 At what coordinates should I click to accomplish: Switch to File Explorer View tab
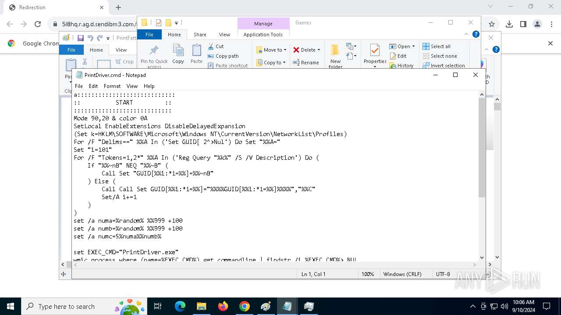pos(224,35)
